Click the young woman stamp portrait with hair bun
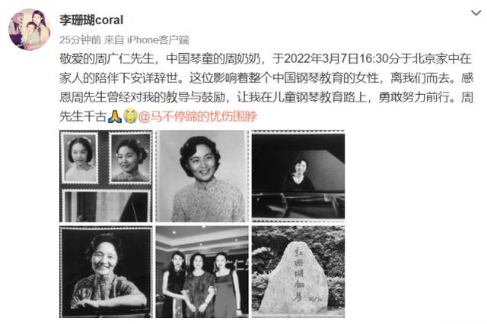Image resolution: width=487 pixels, height=324 pixels. click(x=131, y=159)
